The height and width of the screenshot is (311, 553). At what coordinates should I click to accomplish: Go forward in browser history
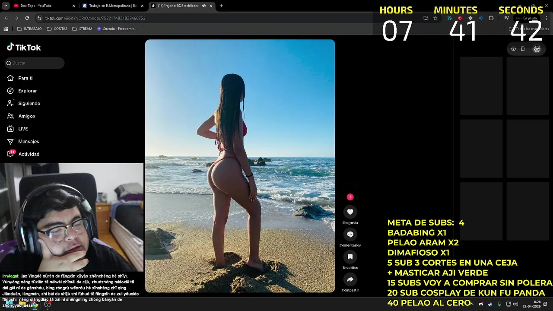tap(17, 18)
